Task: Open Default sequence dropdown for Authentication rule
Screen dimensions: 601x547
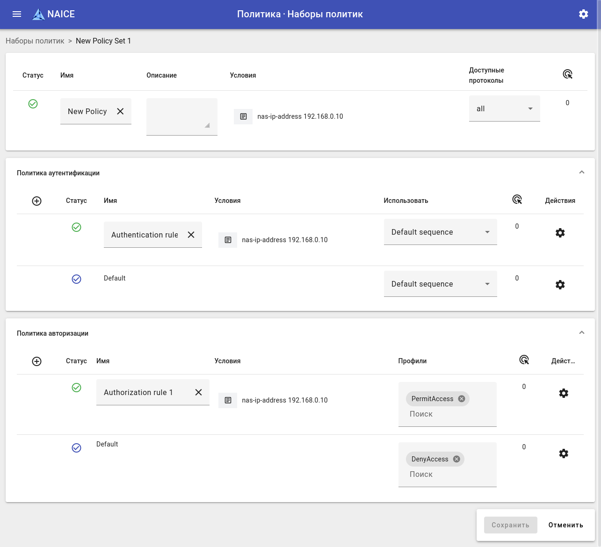Action: coord(440,232)
